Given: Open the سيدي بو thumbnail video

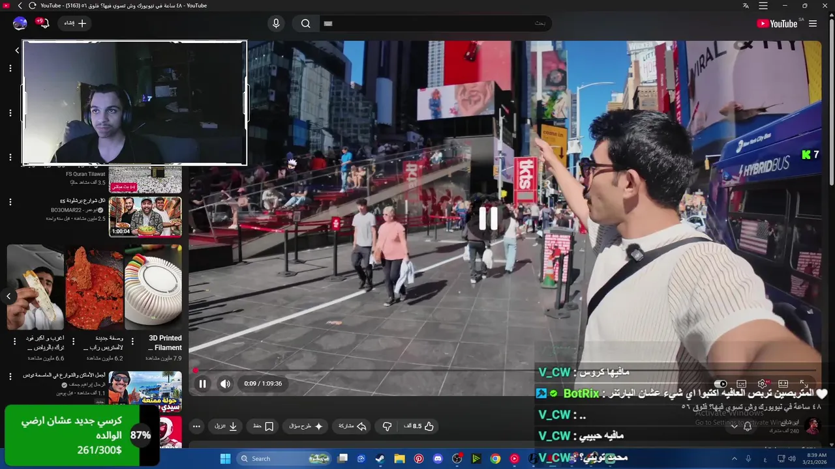Looking at the screenshot, I should coord(145,391).
